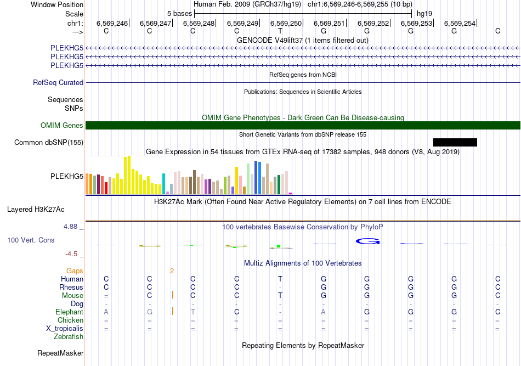Click the X_tropicalis species label

[65, 329]
